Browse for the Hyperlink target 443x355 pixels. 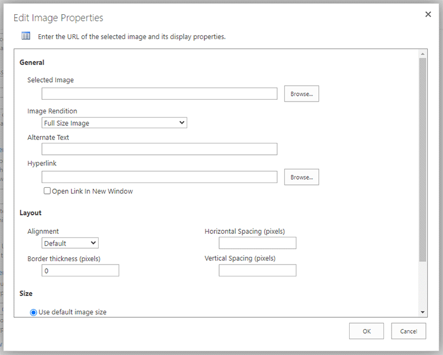pyautogui.click(x=301, y=177)
